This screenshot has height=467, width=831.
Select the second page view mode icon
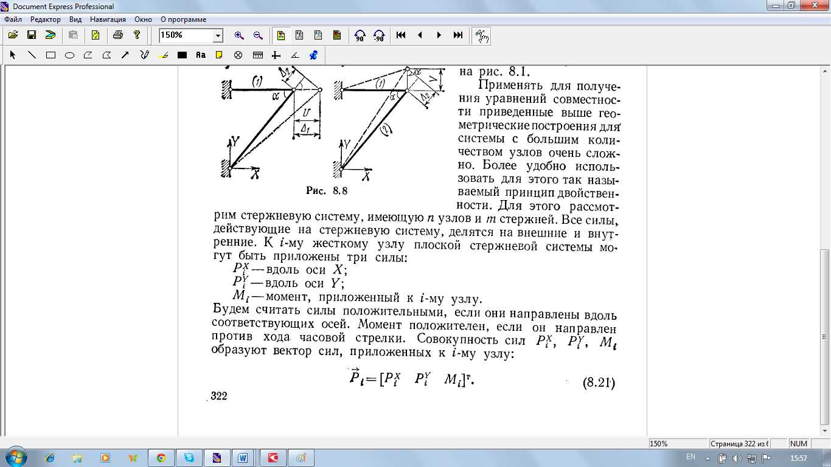pyautogui.click(x=299, y=35)
